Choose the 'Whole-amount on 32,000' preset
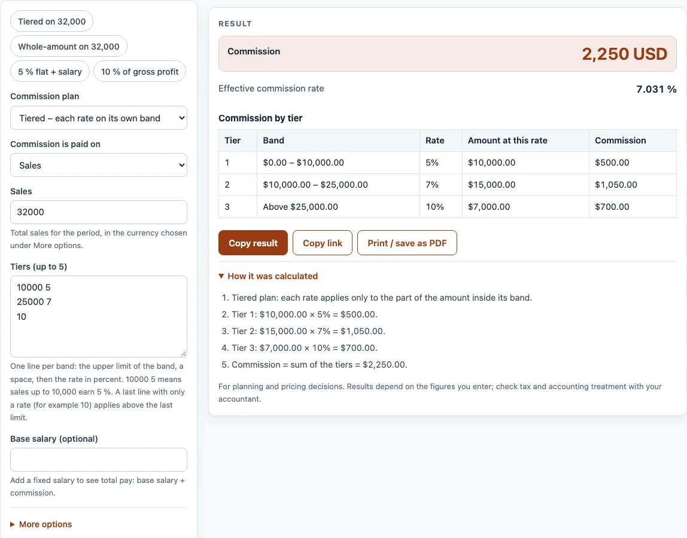This screenshot has width=687, height=538. pos(69,47)
